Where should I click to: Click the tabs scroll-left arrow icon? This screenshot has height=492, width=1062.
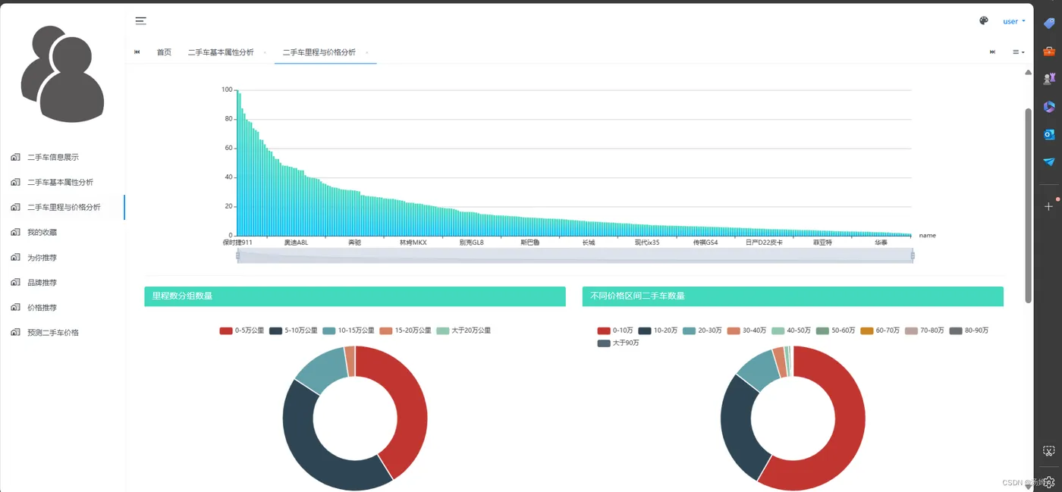point(137,52)
